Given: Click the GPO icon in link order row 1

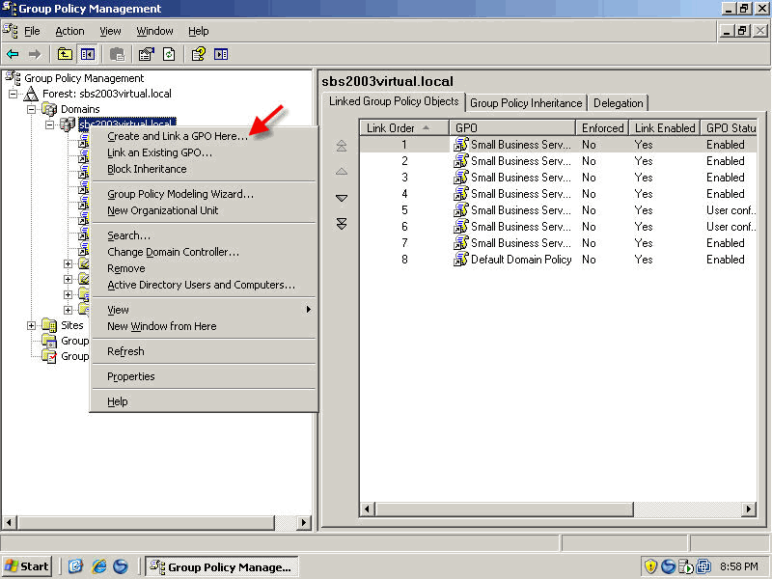Looking at the screenshot, I should coord(461,144).
